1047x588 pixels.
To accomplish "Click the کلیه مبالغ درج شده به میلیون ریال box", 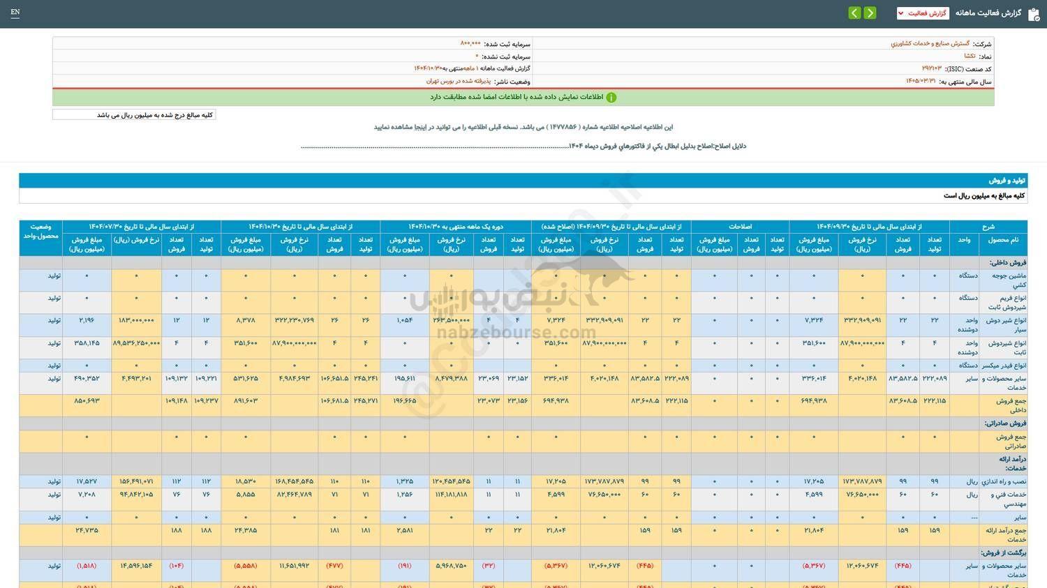I will click(133, 114).
